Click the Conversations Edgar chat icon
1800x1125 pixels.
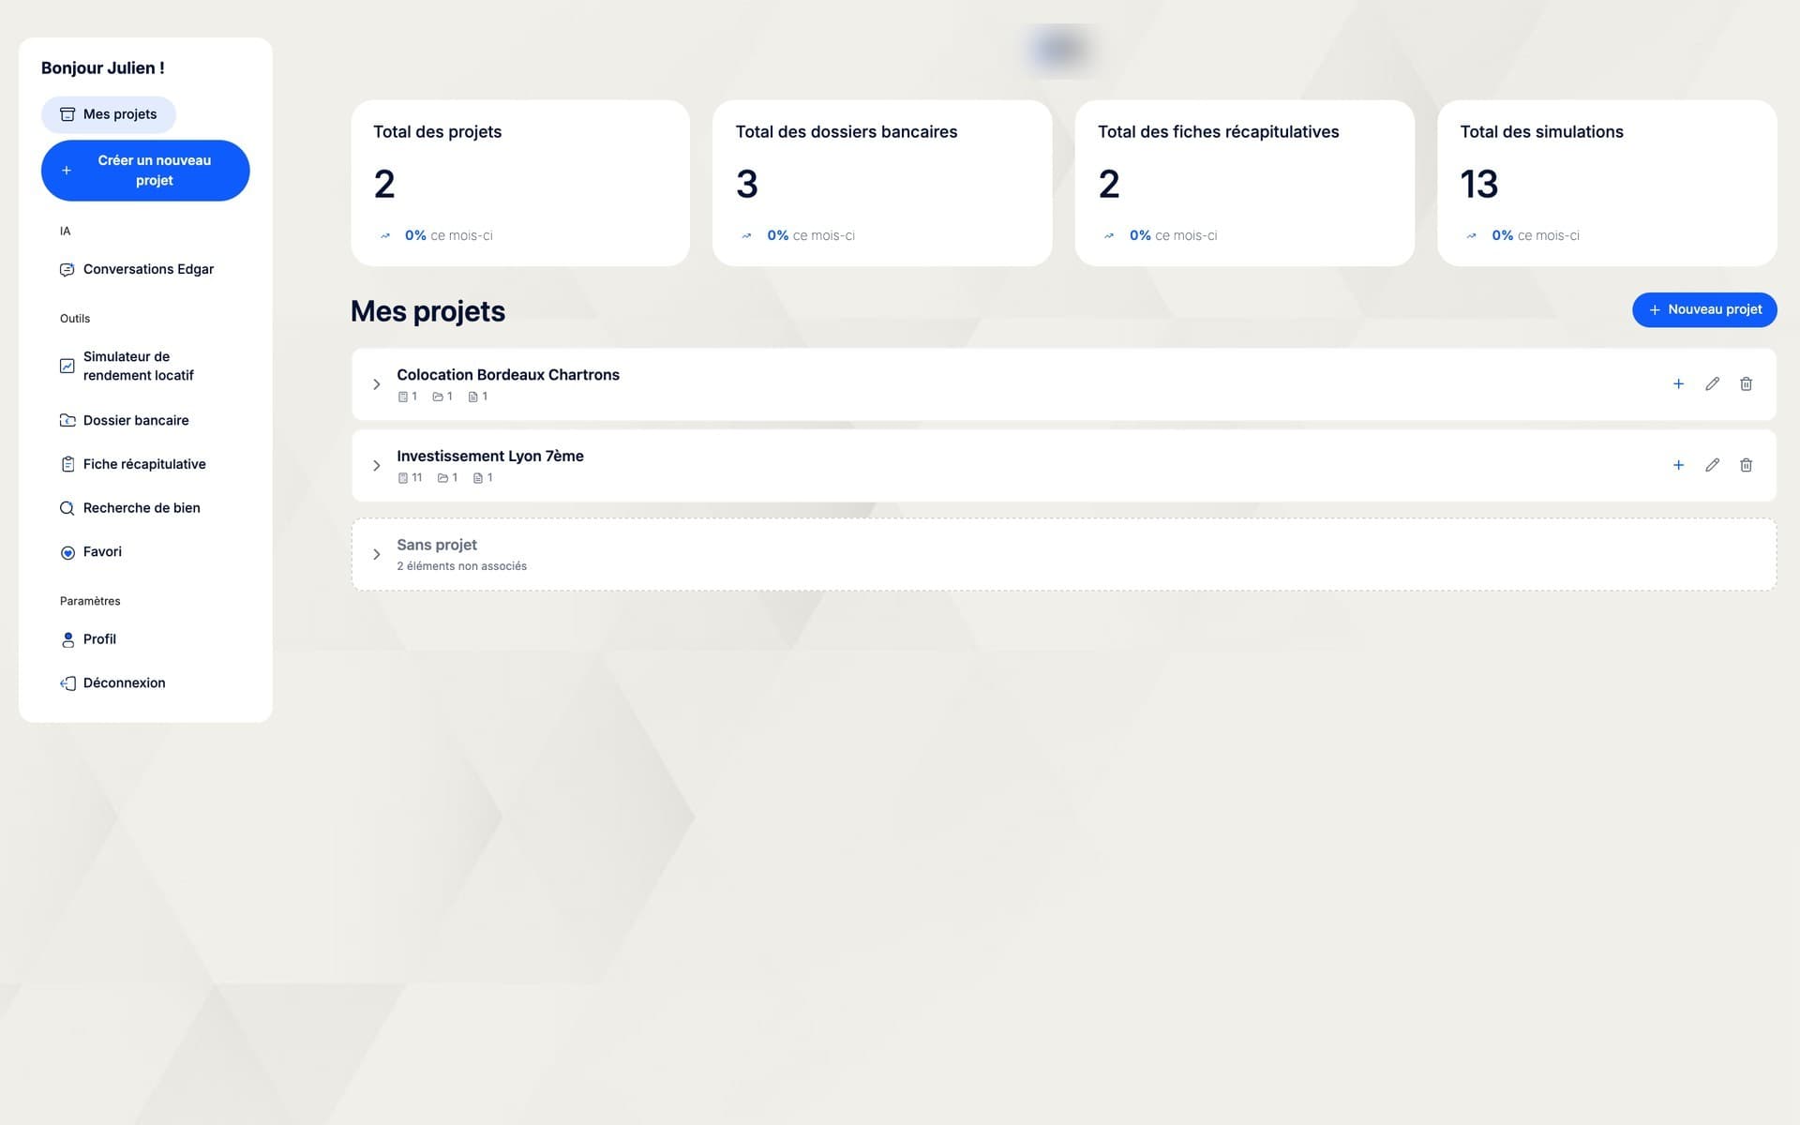(67, 270)
